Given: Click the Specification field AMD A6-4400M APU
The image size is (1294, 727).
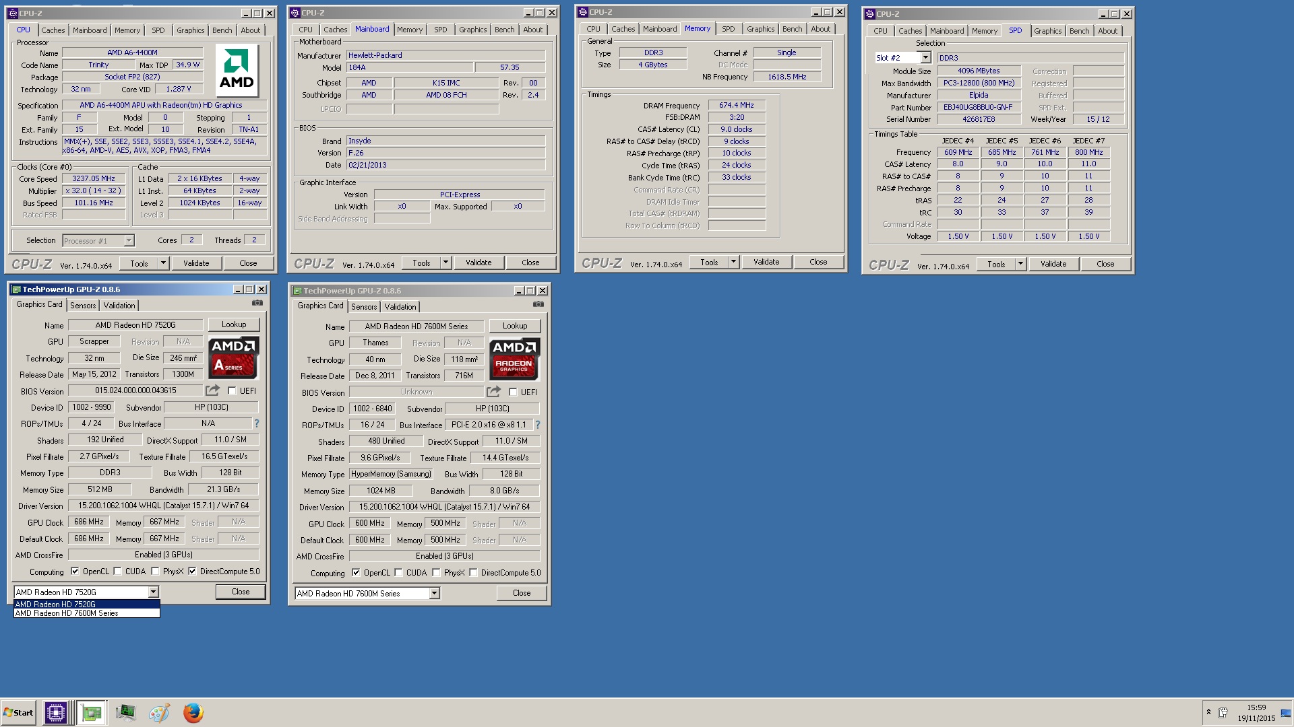Looking at the screenshot, I should coord(164,105).
